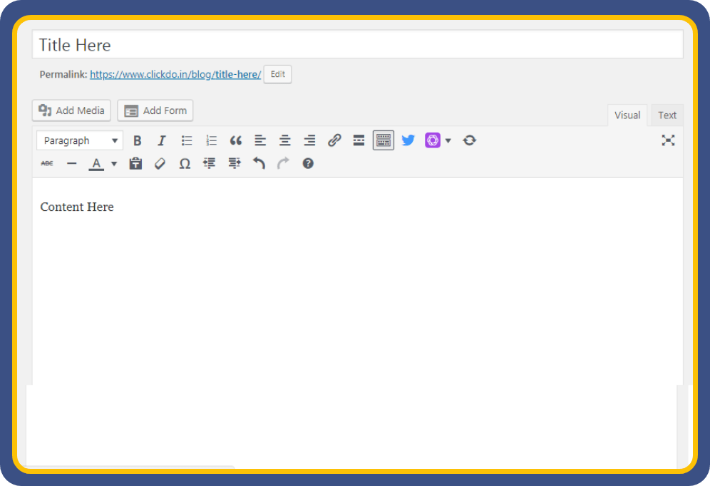
Task: Switch to the Text editor tab
Action: pyautogui.click(x=667, y=115)
